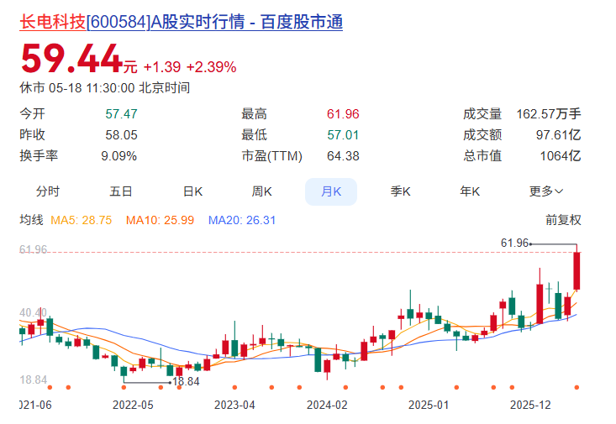Click the MA10: 25.99 indicator label

tap(160, 220)
